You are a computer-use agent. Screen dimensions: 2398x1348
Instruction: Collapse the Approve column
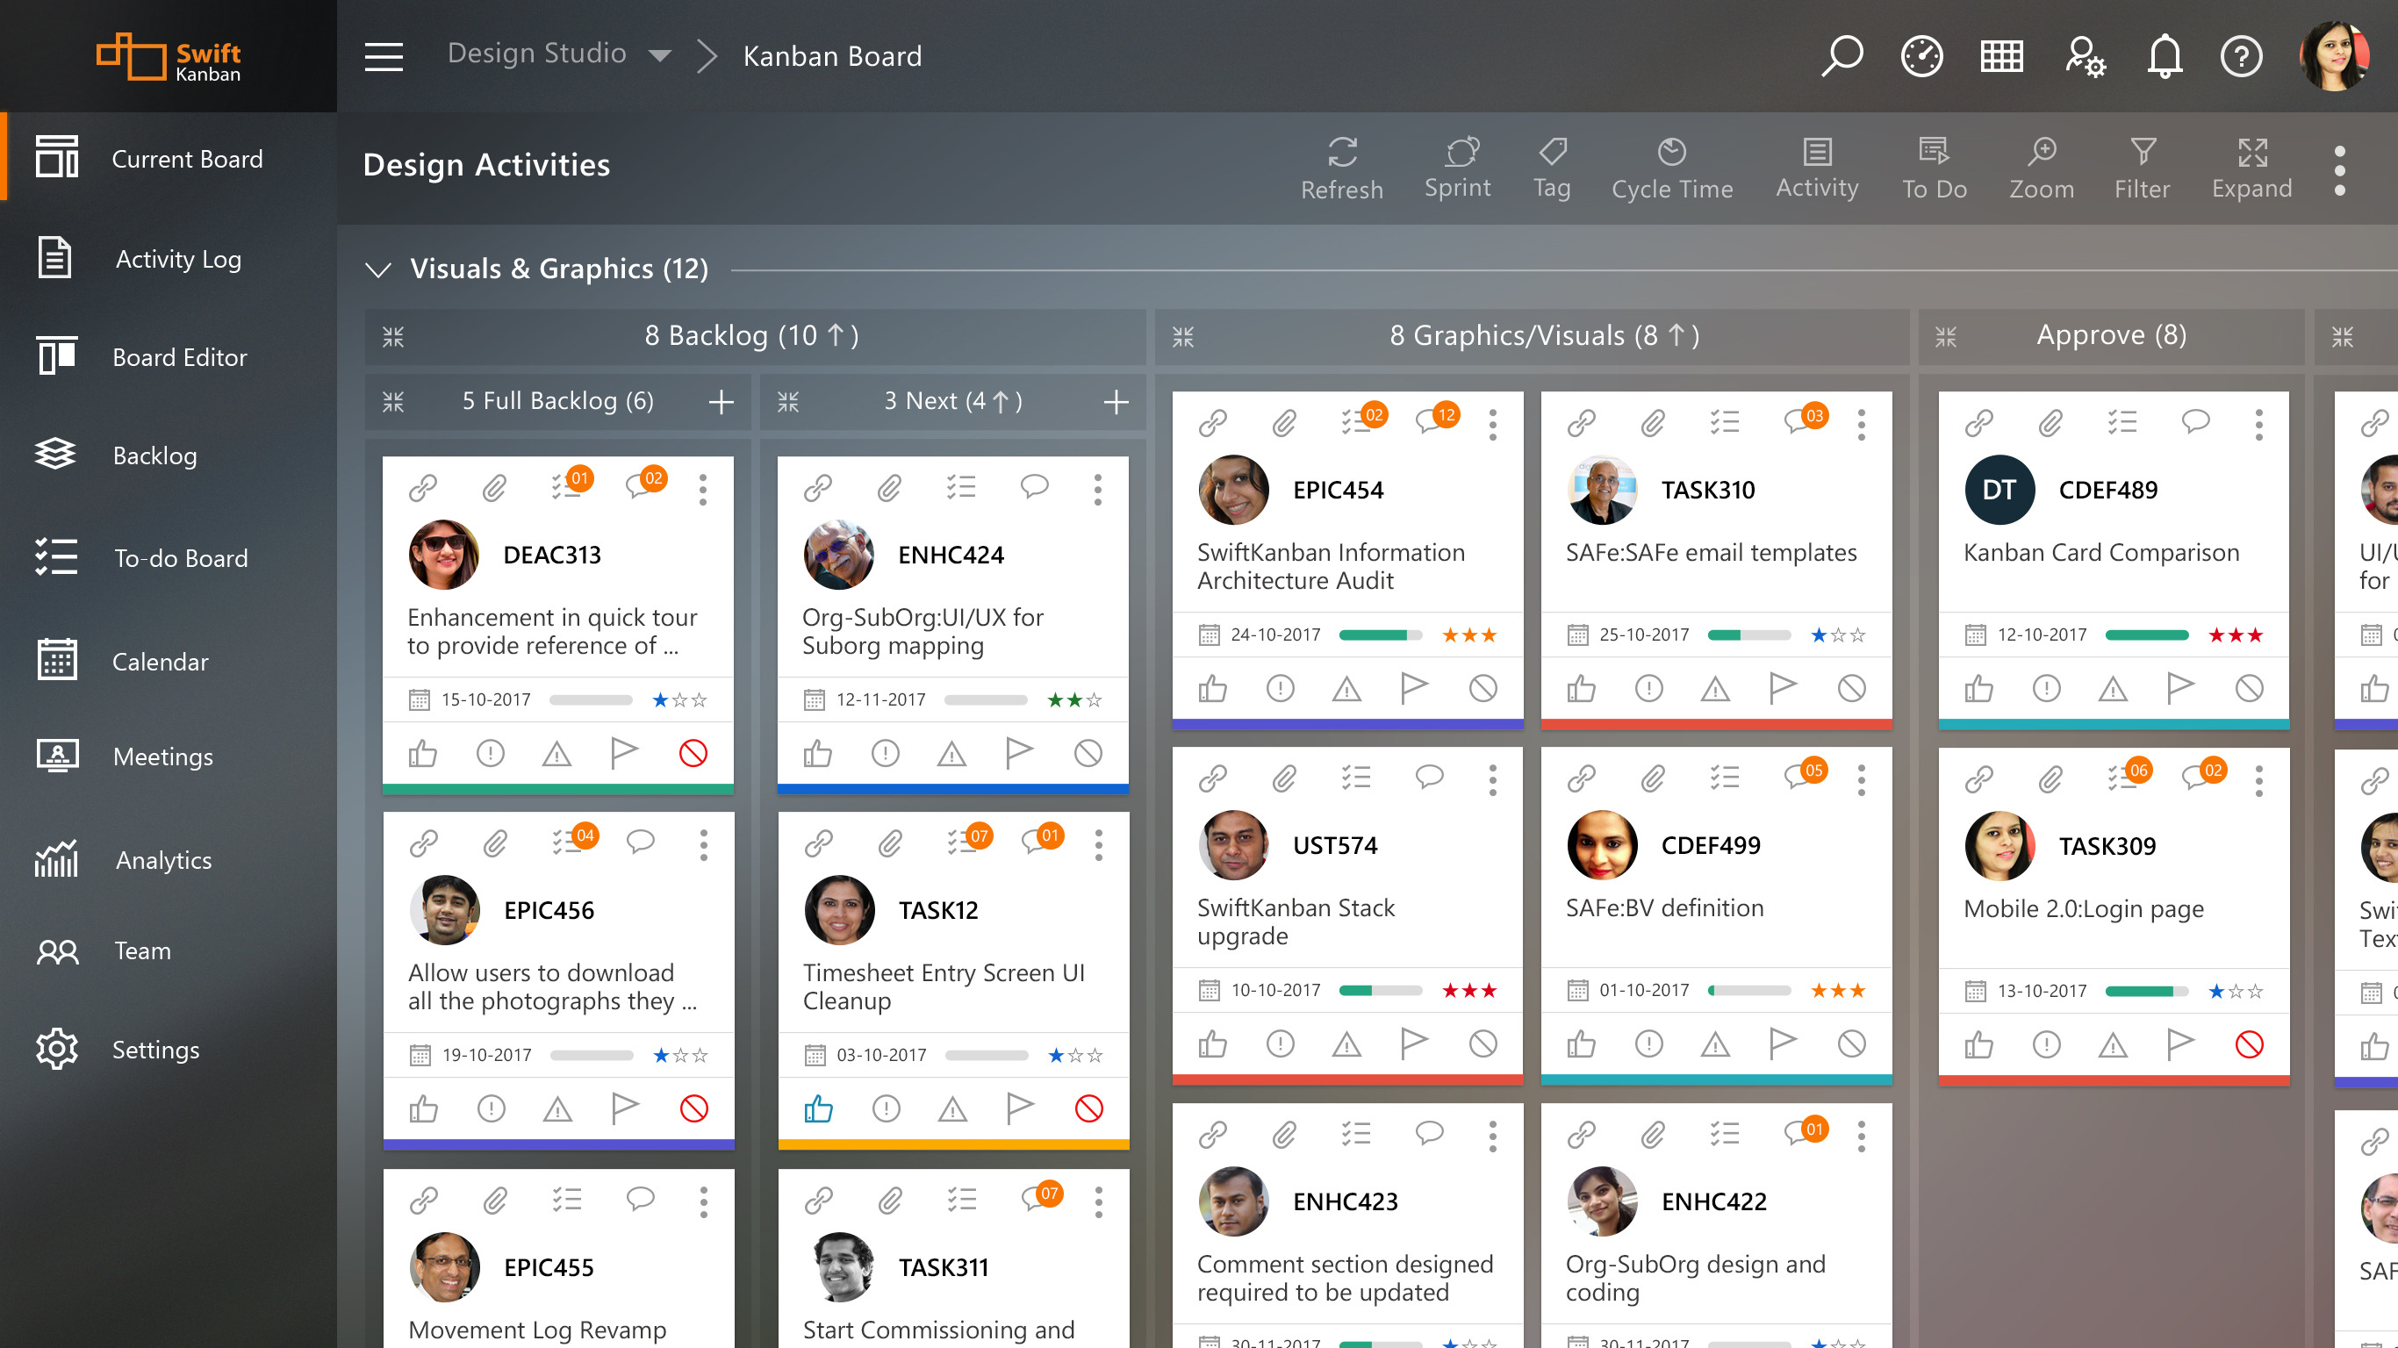(x=1946, y=336)
